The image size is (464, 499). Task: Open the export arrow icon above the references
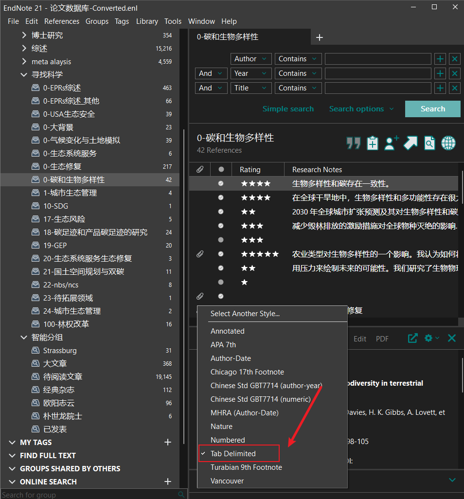[410, 143]
